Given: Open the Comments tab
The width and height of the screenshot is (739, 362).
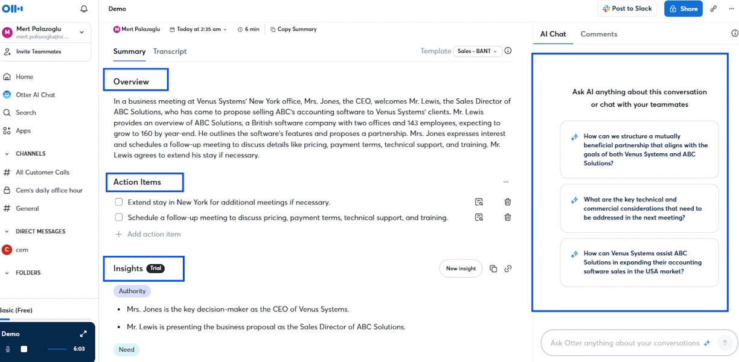Looking at the screenshot, I should click(598, 34).
